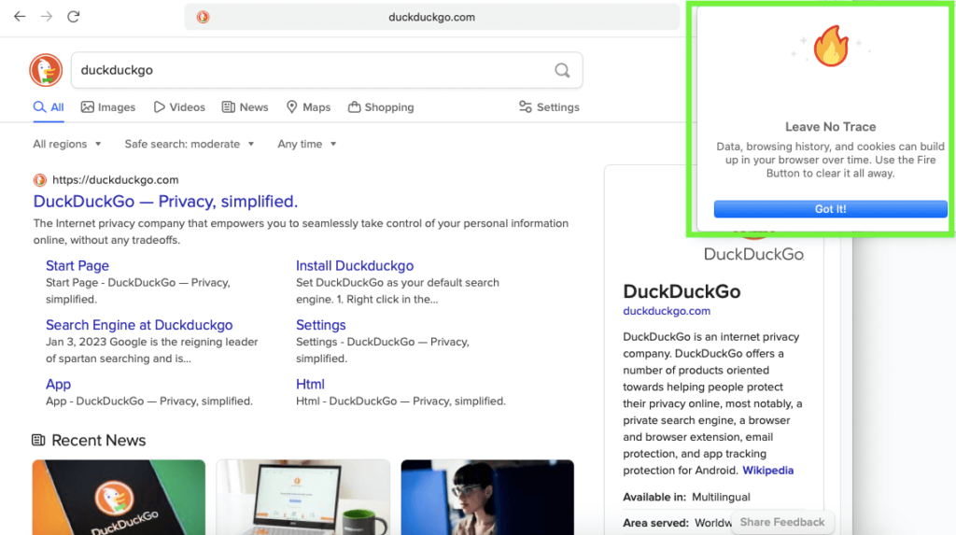Click the browser back arrow
Image resolution: width=956 pixels, height=535 pixels.
[x=20, y=17]
